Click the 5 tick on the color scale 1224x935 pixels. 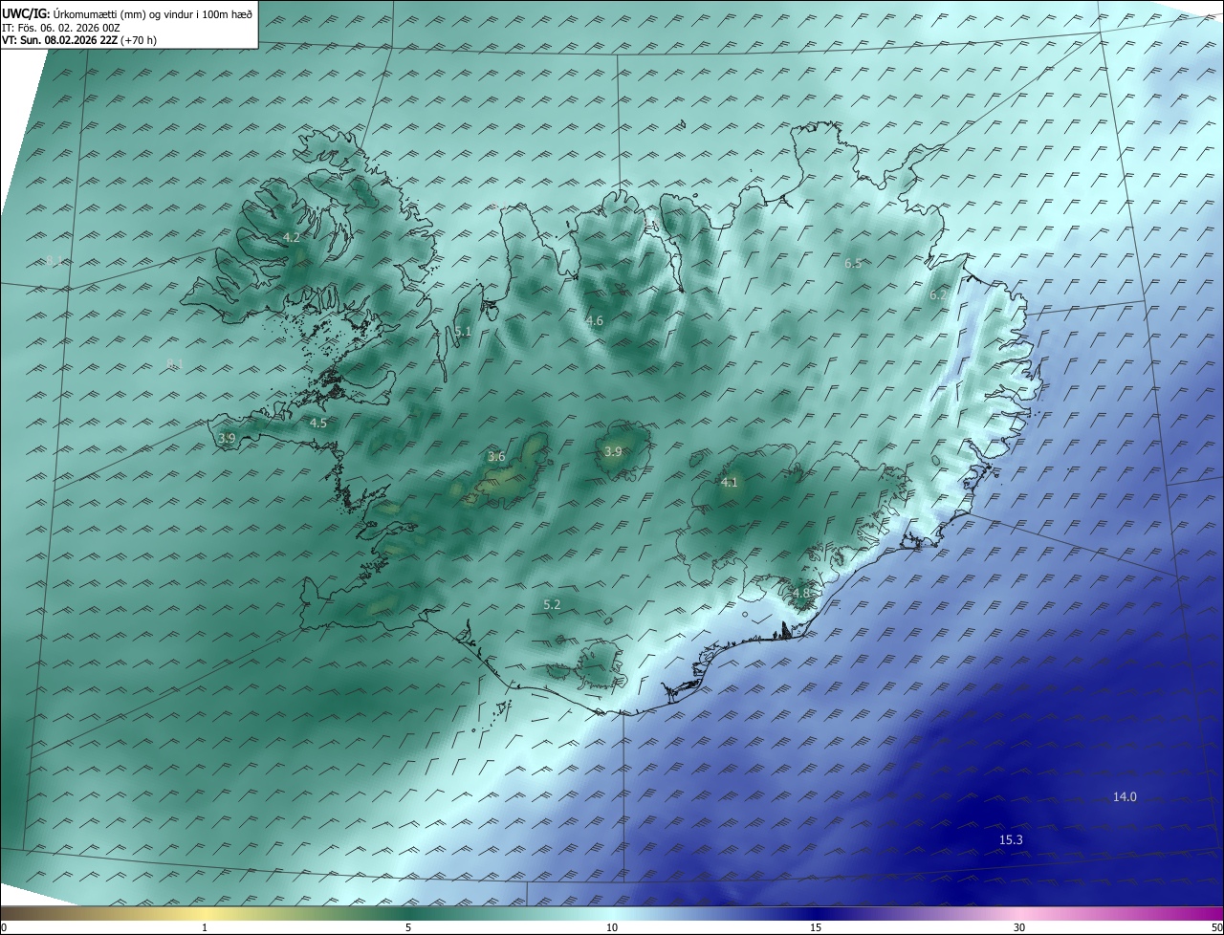click(408, 927)
